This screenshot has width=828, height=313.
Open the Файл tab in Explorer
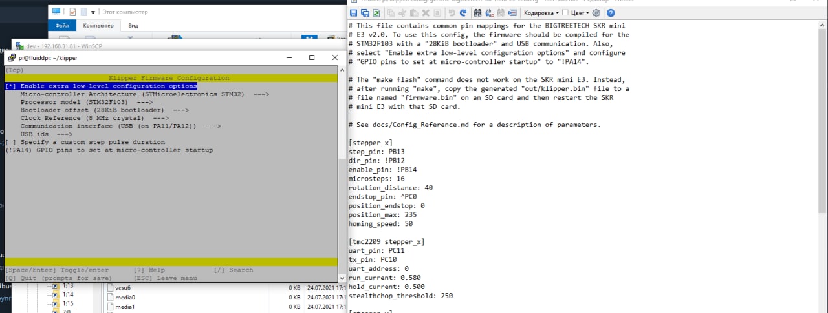click(62, 26)
